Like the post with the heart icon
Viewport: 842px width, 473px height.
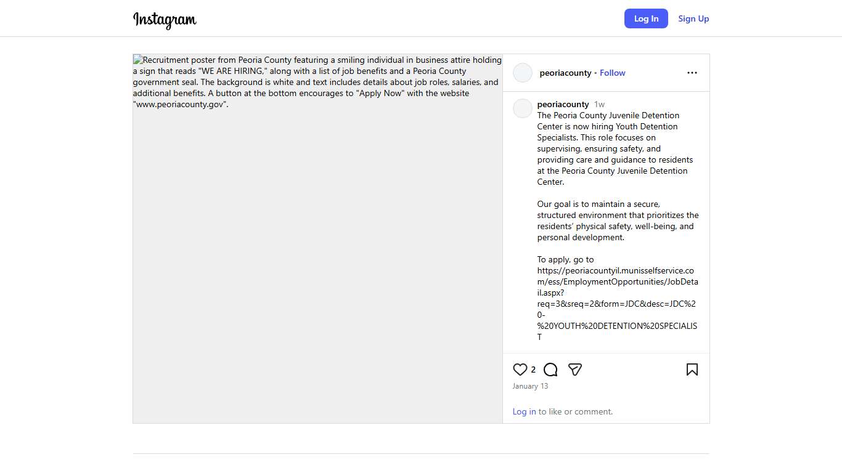(x=520, y=370)
